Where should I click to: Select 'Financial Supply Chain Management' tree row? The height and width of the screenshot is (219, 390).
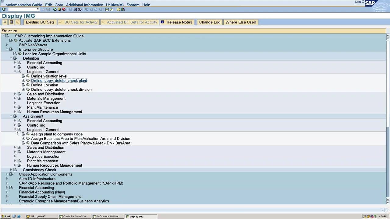coord(50,197)
